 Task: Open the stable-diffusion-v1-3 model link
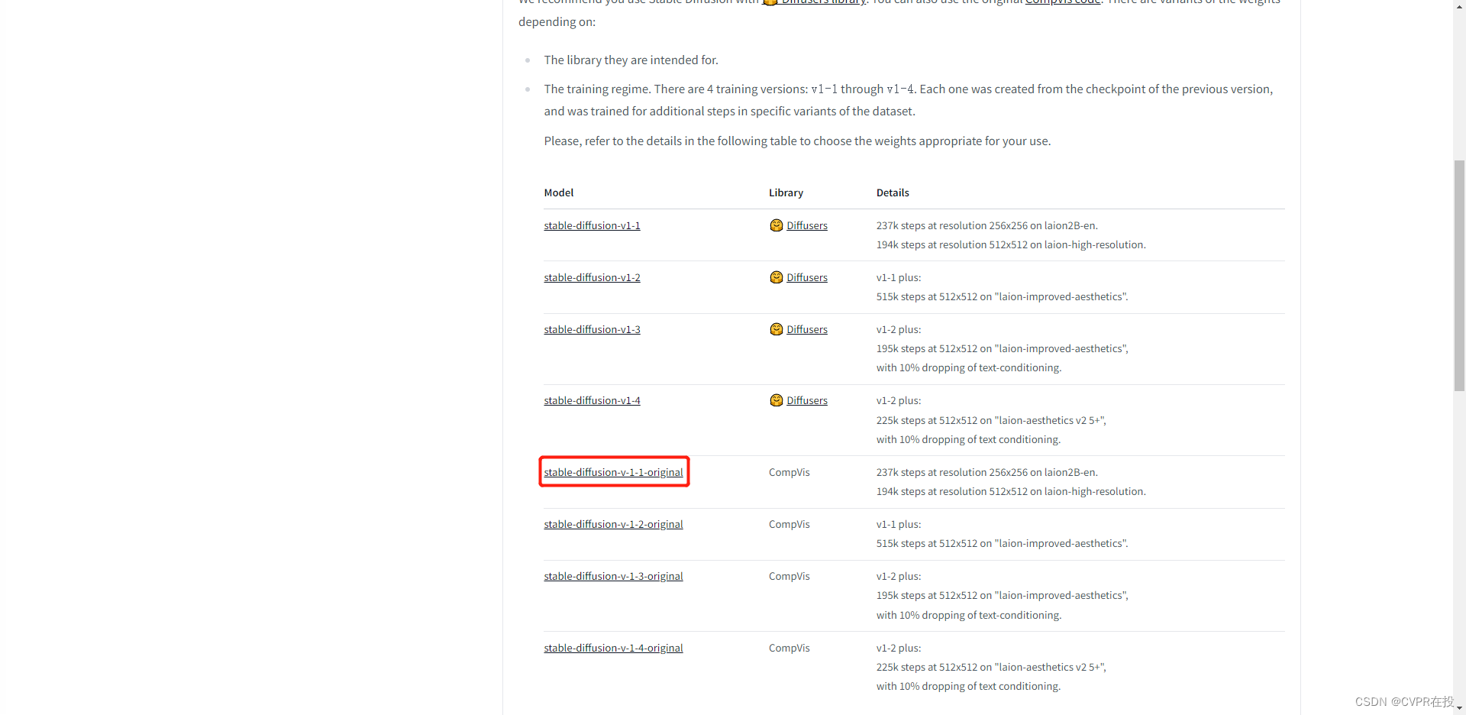point(592,329)
